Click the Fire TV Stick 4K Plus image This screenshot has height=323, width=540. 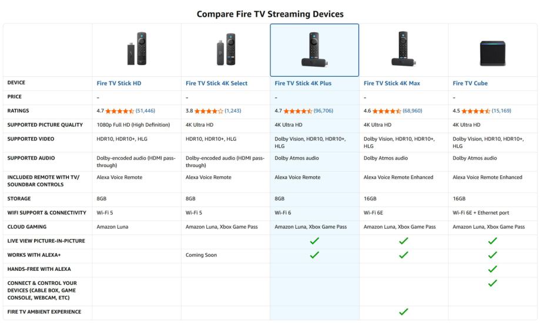click(x=314, y=49)
